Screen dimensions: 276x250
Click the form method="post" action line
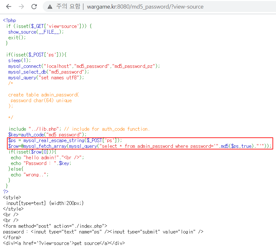[55, 226]
